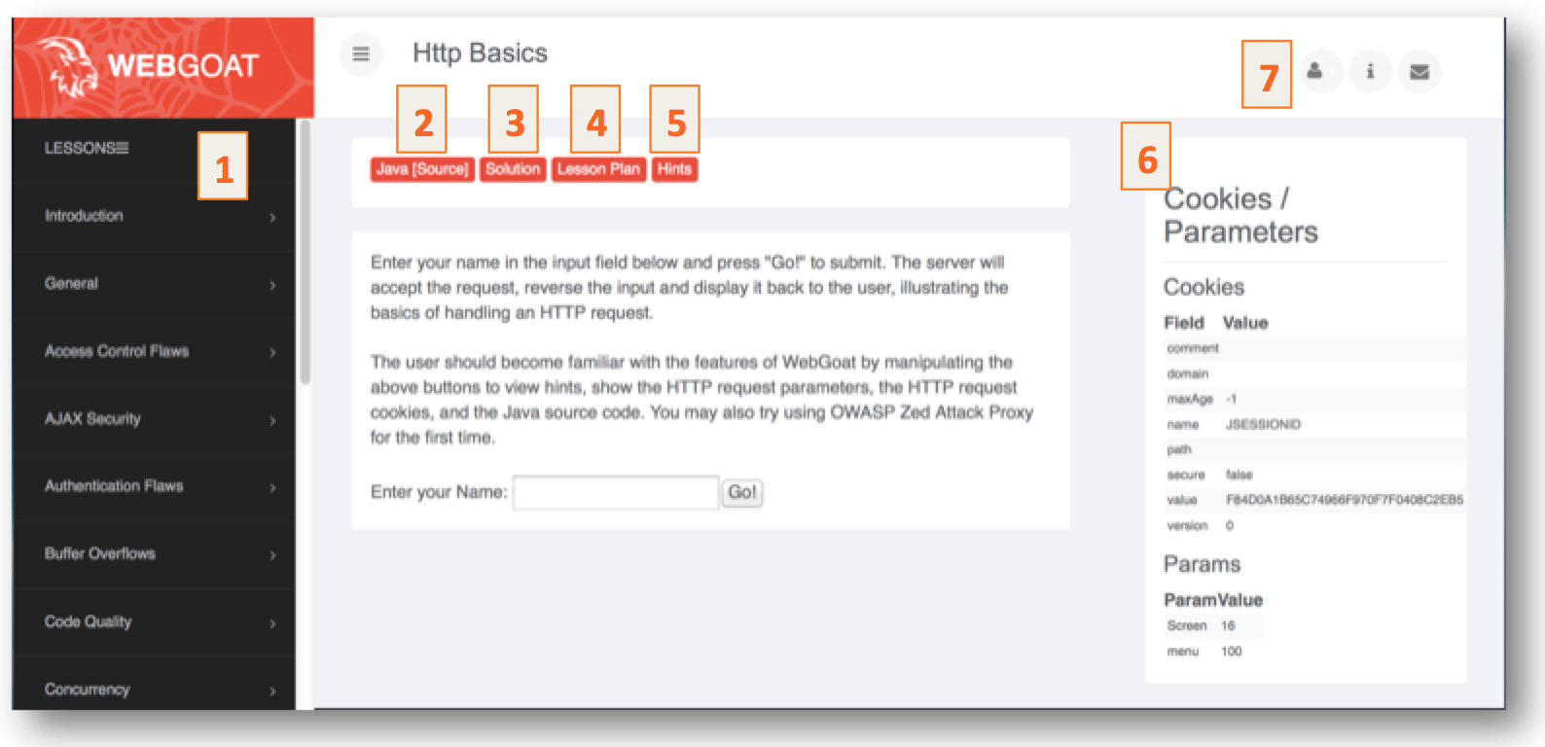Image resolution: width=1545 pixels, height=747 pixels.
Task: Click the mail contact icon
Action: [1419, 71]
